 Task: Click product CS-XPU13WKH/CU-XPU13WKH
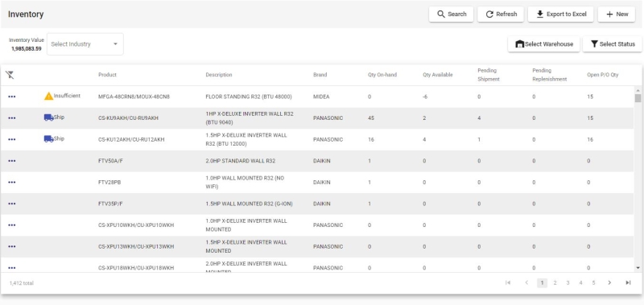(136, 246)
